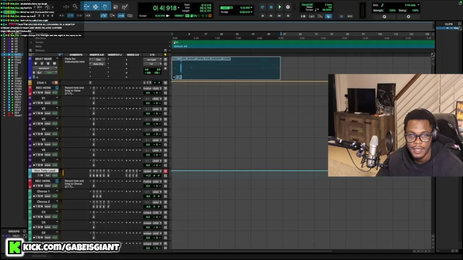Click the INSERTS F-J column header
The image size is (463, 260).
(115, 55)
